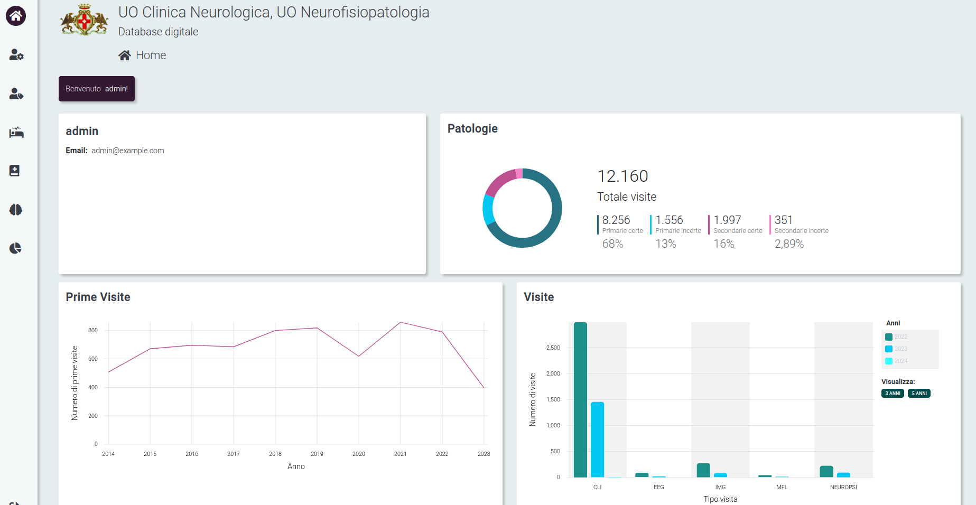Show 5 ANNI in Visite chart
Screen dimensions: 976x505
click(x=919, y=394)
